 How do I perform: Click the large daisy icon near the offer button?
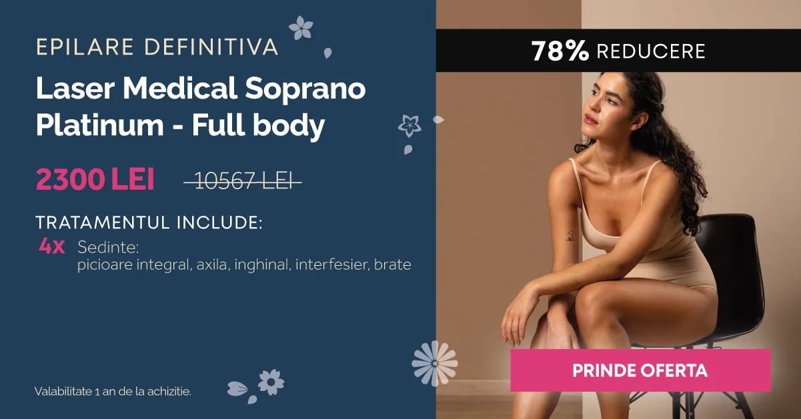click(435, 363)
